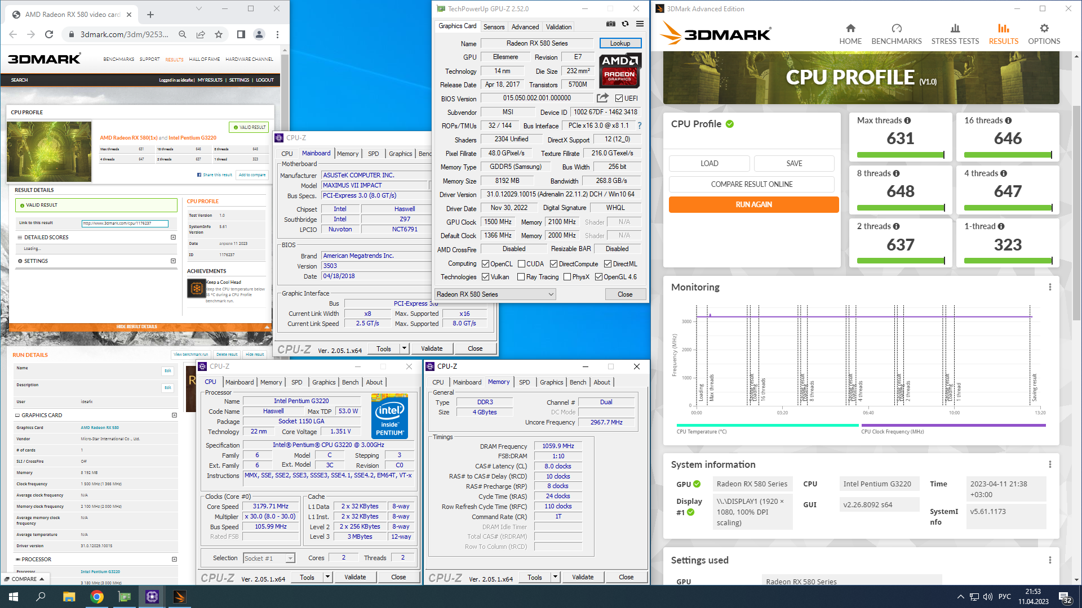Switch to GPU-Z Sensors tab

pos(494,27)
